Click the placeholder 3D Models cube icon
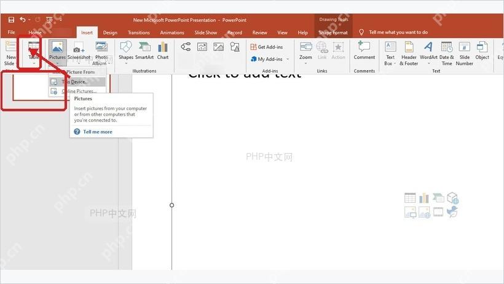The height and width of the screenshot is (284, 504). 452,198
